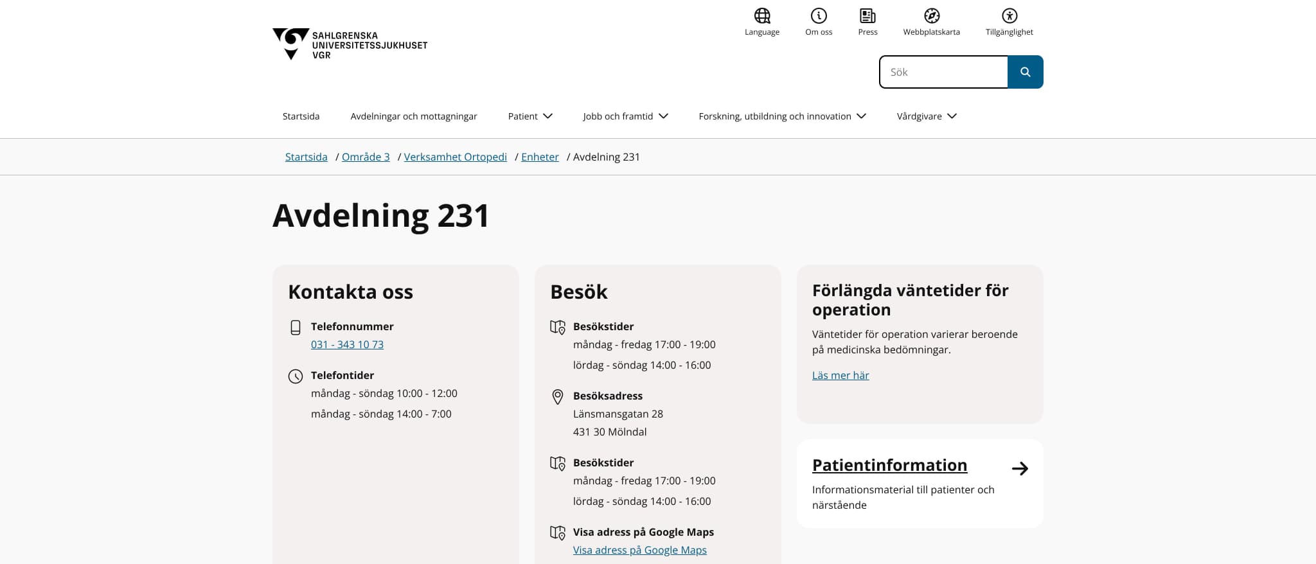1316x564 pixels.
Task: Click the Område 3 breadcrumb link
Action: click(366, 157)
